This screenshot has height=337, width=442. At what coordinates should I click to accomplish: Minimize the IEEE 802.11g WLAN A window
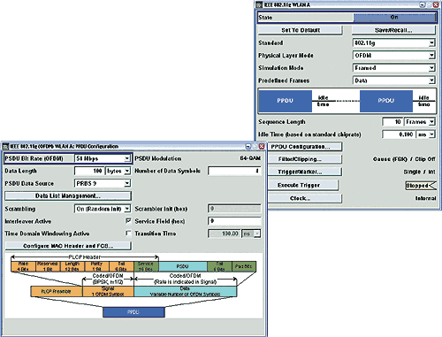423,4
